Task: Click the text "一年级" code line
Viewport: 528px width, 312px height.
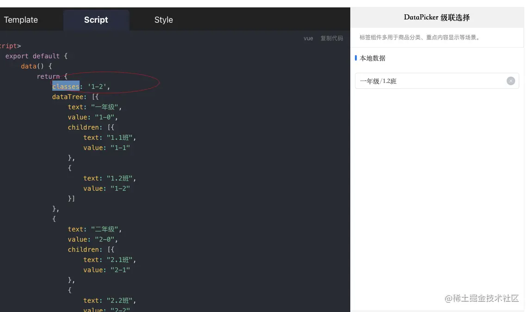Action: pyautogui.click(x=94, y=107)
